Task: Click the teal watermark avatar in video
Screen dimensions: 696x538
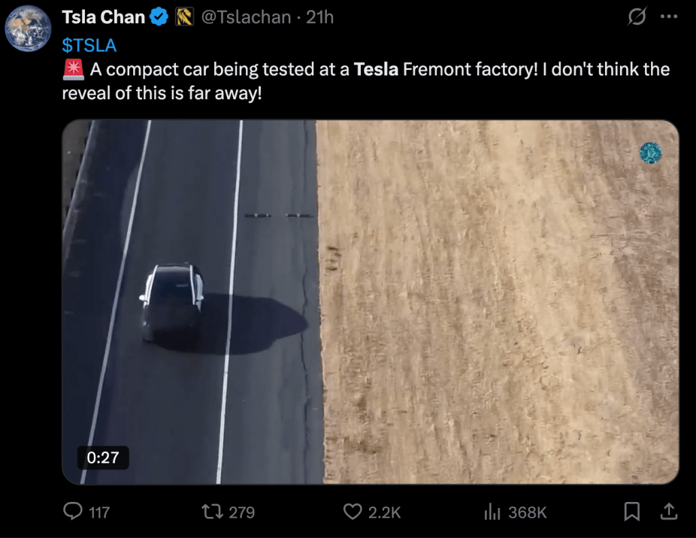Action: (650, 153)
